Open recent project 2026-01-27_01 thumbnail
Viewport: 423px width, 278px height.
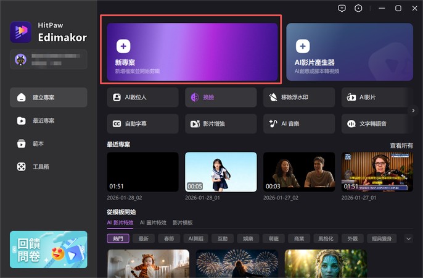point(377,172)
